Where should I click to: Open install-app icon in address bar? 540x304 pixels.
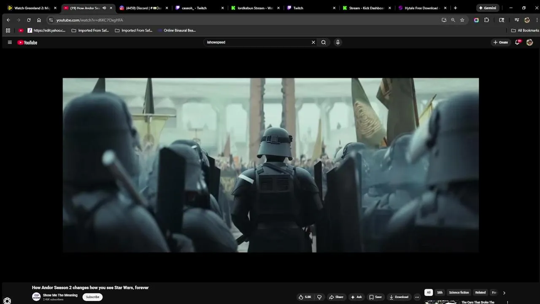(444, 20)
